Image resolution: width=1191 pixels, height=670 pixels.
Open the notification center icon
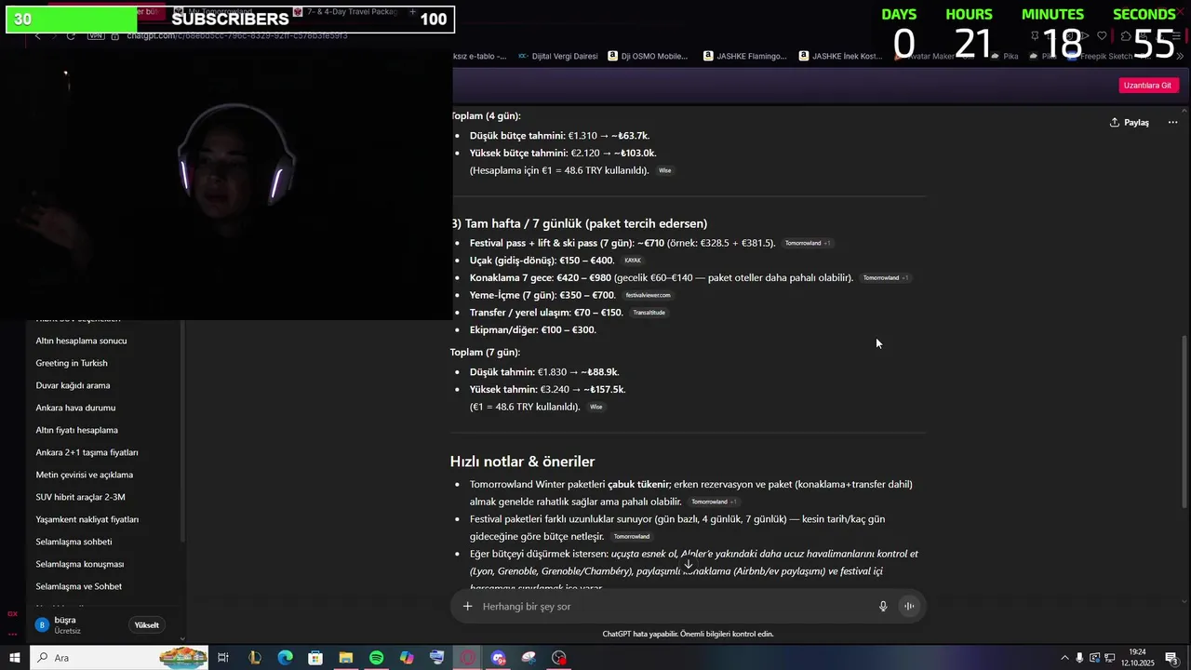(1171, 658)
